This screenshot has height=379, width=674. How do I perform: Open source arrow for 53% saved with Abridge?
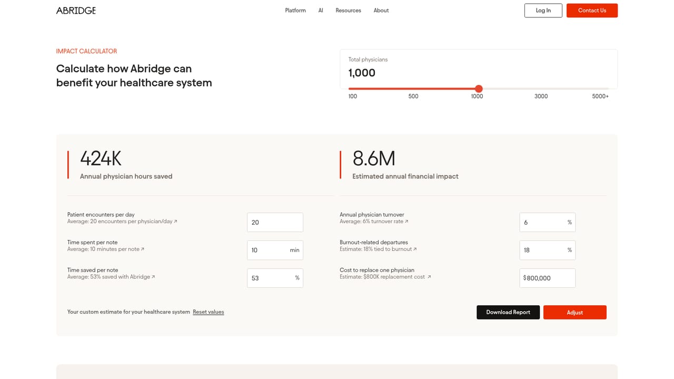153,277
